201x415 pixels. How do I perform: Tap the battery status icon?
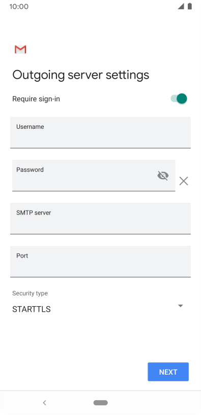tap(190, 6)
